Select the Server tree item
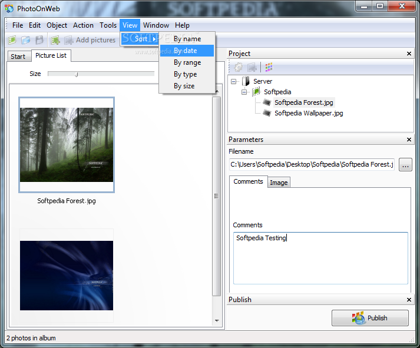 coord(263,81)
